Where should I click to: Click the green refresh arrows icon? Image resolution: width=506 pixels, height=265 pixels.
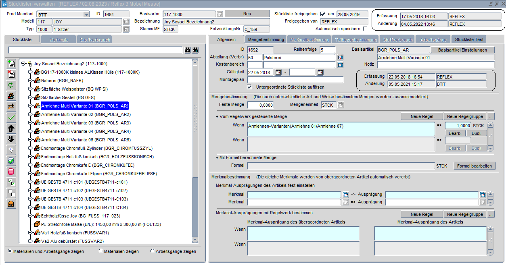click(x=11, y=85)
